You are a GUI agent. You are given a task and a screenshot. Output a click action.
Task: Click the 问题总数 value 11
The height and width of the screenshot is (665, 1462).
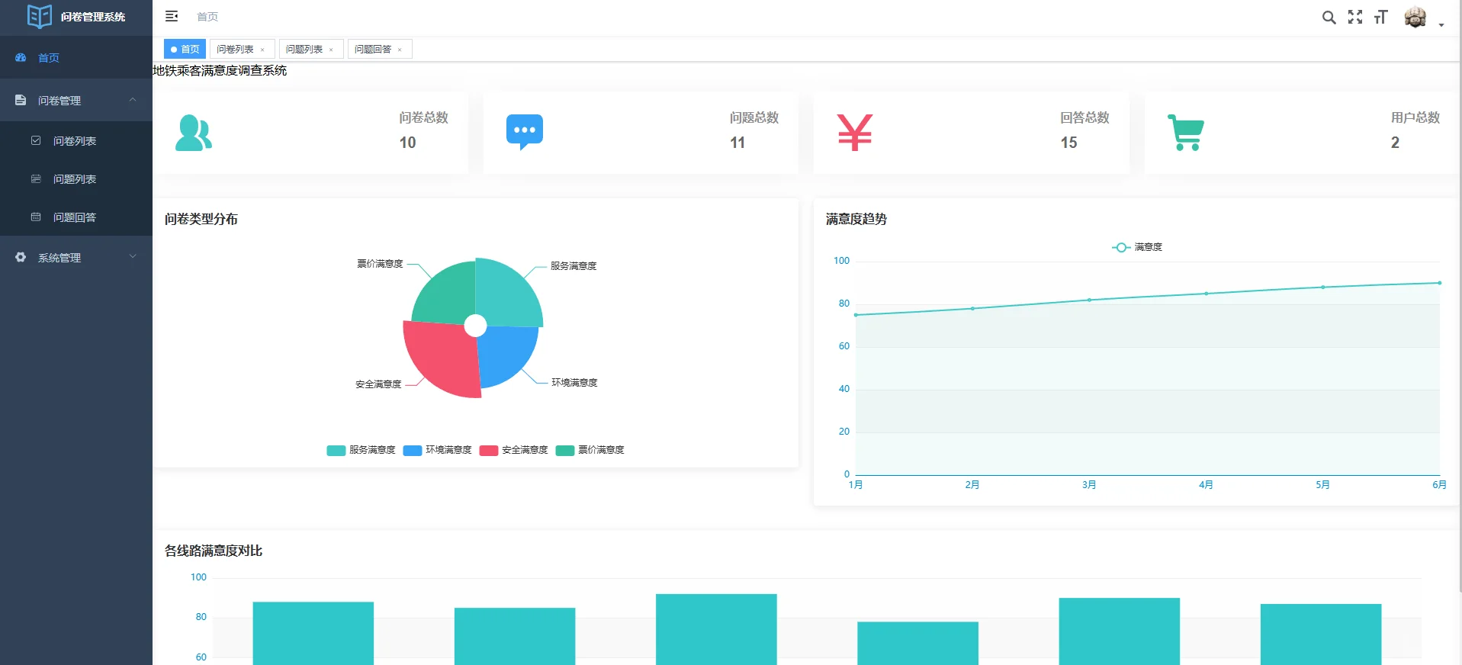(x=737, y=143)
